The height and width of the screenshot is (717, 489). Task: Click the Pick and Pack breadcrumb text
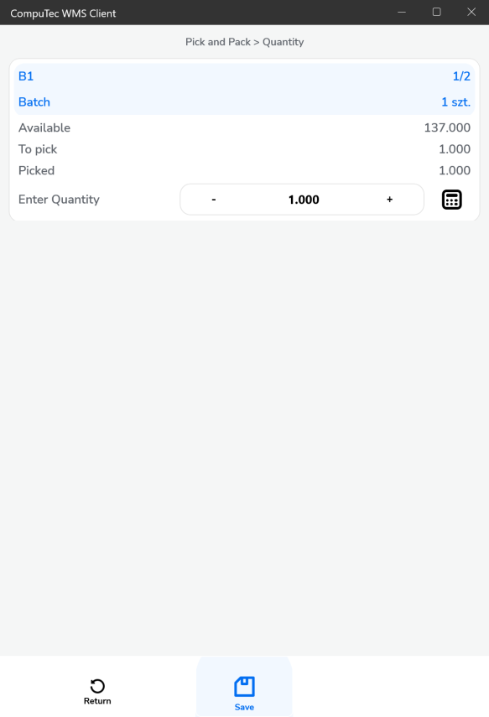coord(218,42)
